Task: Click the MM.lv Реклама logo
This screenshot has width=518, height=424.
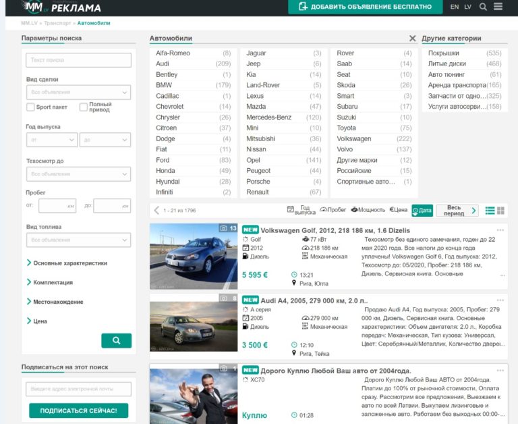Action: coord(61,7)
